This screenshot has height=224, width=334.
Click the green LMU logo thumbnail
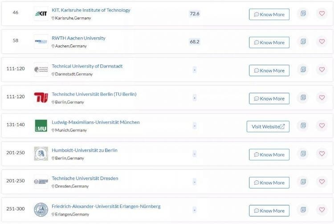coord(41,126)
